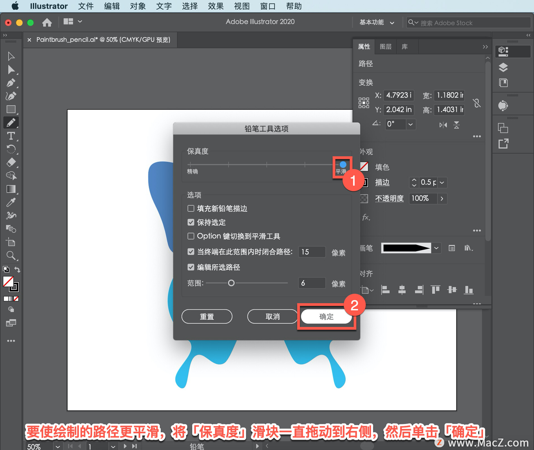The image size is (534, 450).
Task: Click 确定 button in dialog
Action: tap(326, 317)
